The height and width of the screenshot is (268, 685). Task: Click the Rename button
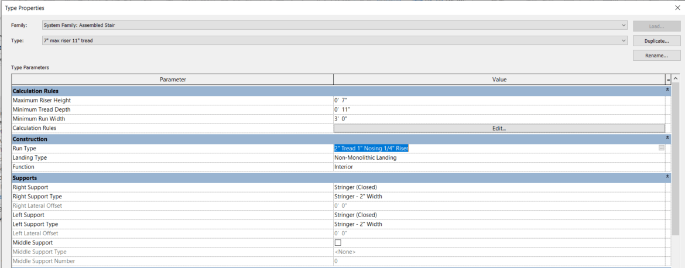point(656,56)
